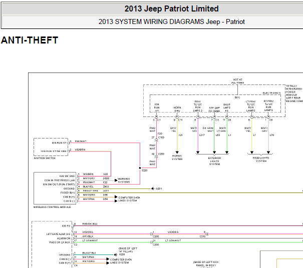Click COM IN TIRE PRESS LAM label
This screenshot has width=303, height=268.
60,180
